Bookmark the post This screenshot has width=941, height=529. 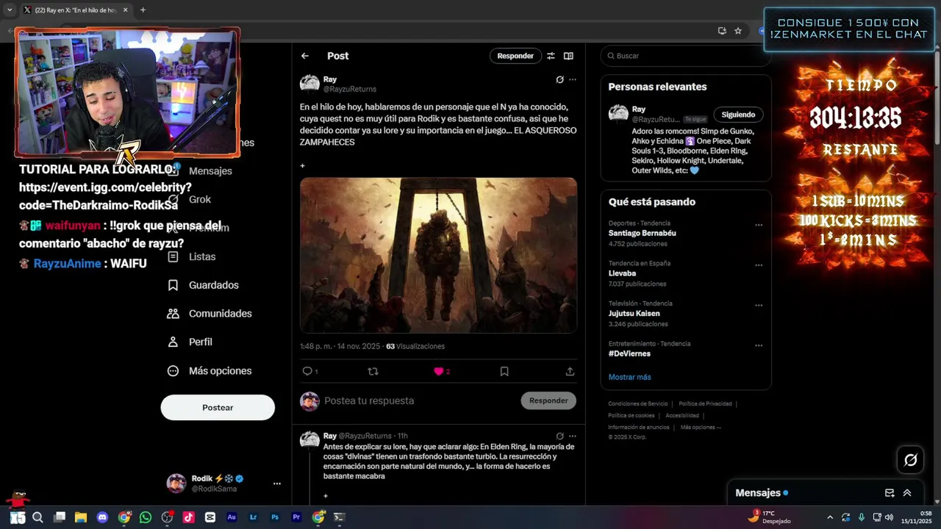(504, 371)
